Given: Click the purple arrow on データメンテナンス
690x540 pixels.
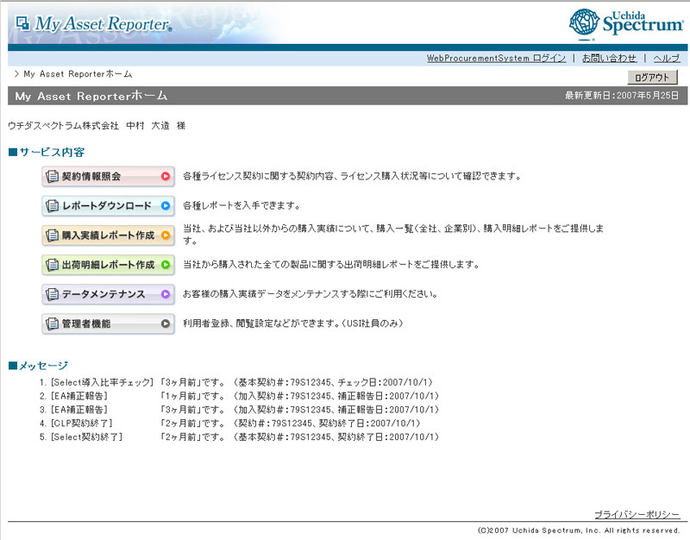Looking at the screenshot, I should pos(166,294).
